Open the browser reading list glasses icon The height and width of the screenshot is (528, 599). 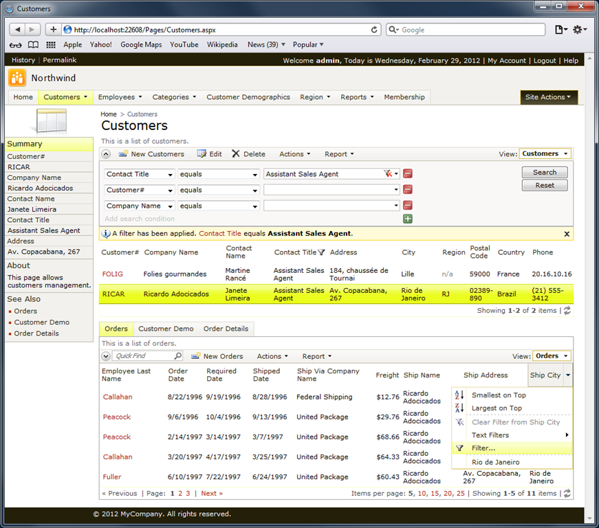15,45
